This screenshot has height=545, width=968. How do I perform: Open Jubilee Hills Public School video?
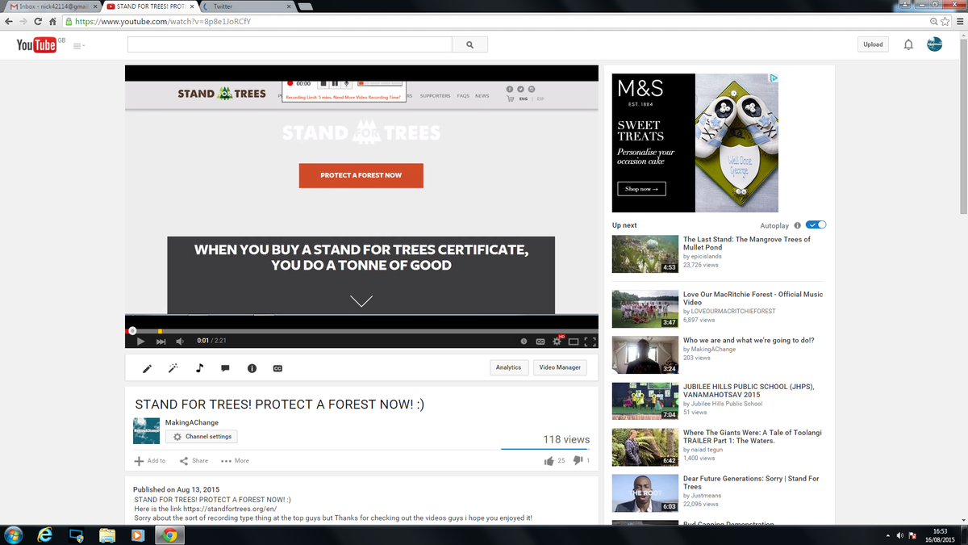point(749,391)
